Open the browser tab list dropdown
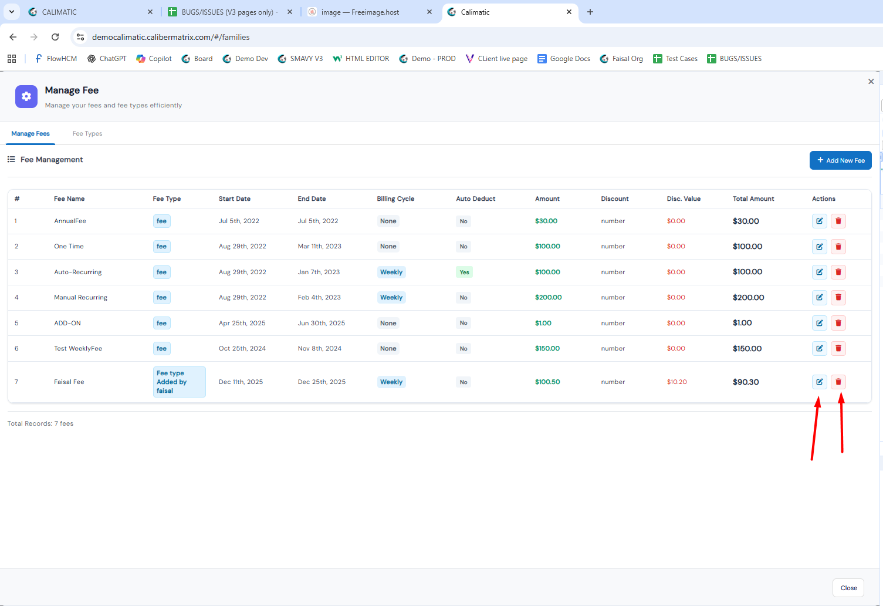The image size is (883, 606). tap(12, 12)
